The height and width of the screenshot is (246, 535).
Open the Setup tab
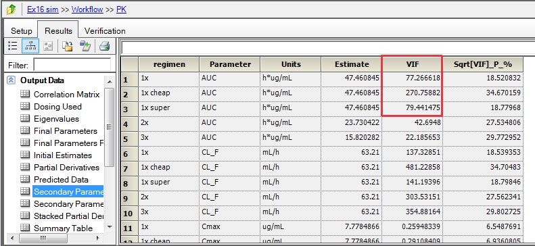click(21, 30)
